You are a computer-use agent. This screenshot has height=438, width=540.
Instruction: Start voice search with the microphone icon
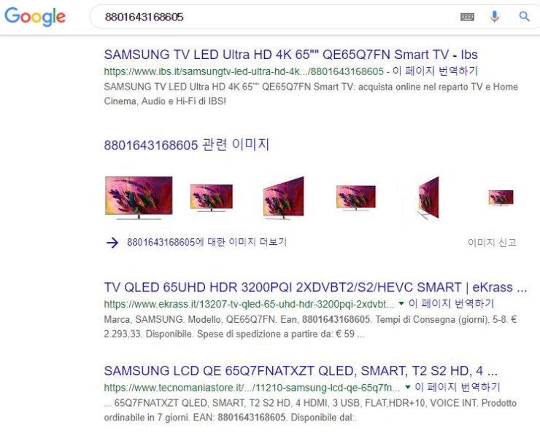(x=495, y=17)
